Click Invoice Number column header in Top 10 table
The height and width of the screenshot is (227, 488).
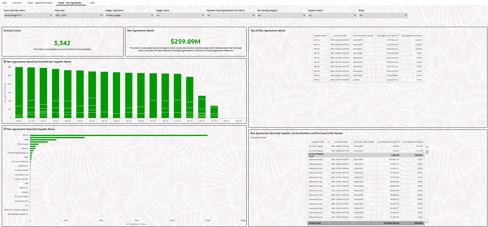(x=340, y=36)
